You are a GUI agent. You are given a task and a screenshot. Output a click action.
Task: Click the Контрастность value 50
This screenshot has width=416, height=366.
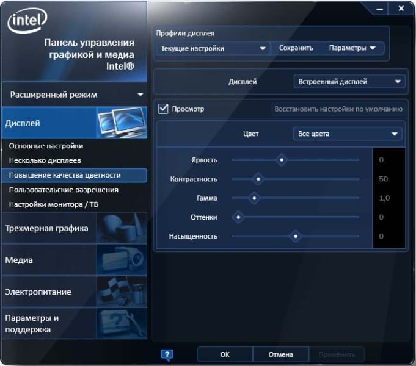(384, 179)
